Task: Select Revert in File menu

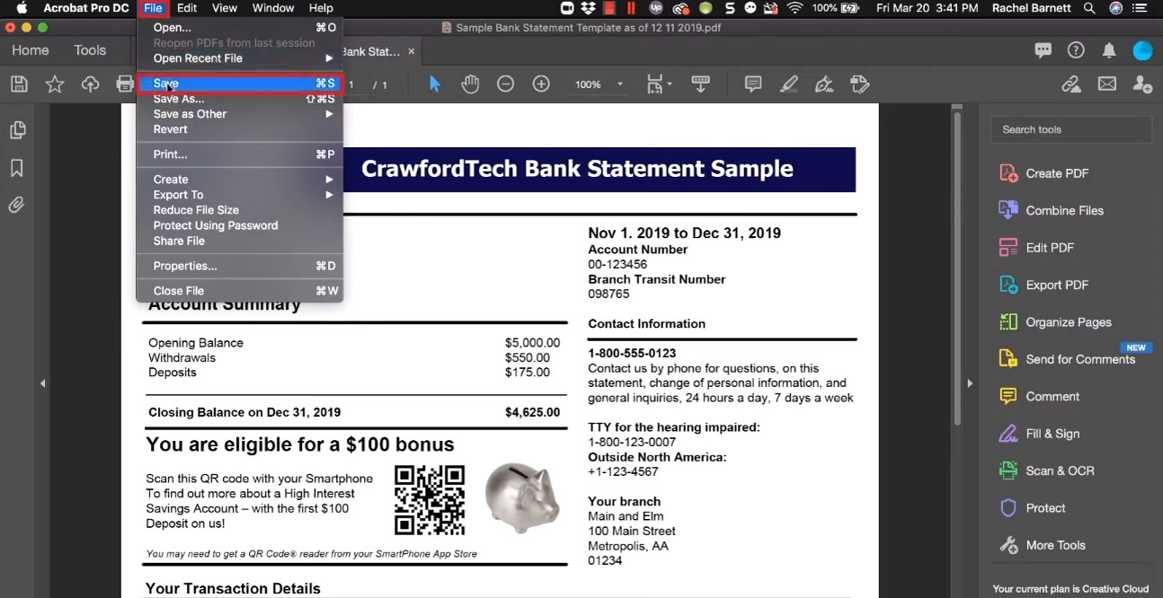Action: click(x=240, y=129)
